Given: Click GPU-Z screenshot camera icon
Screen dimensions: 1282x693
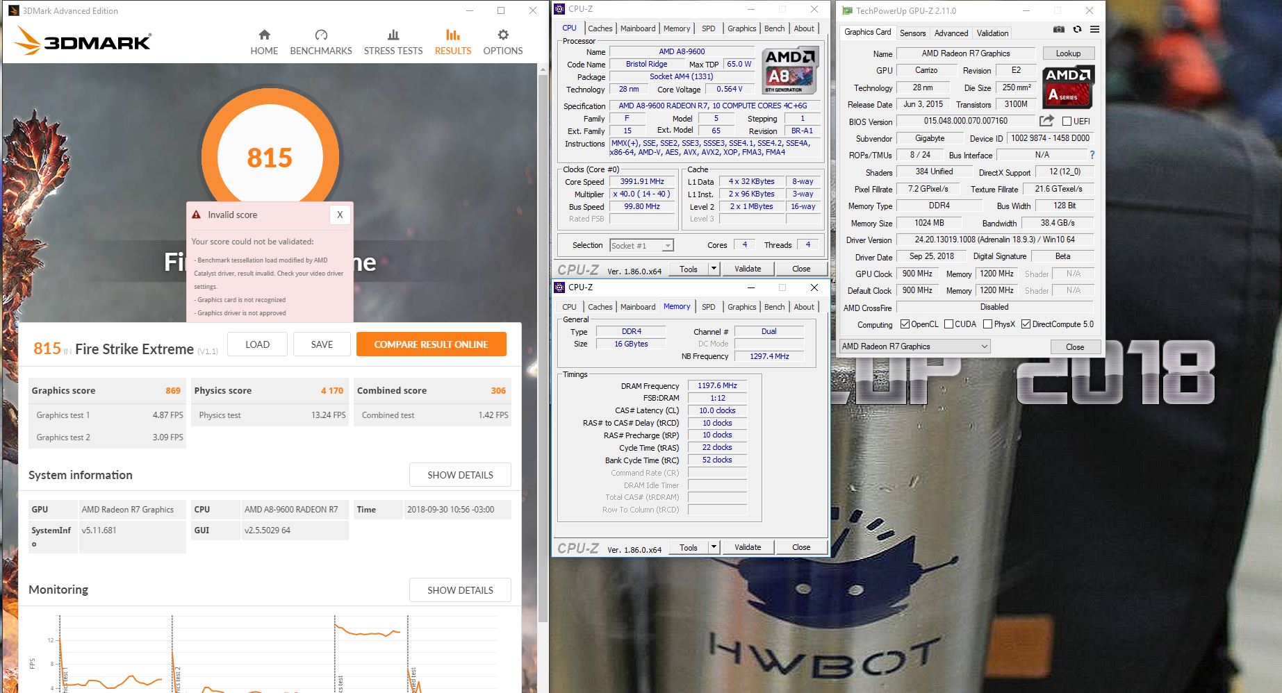Looking at the screenshot, I should pos(1058,29).
